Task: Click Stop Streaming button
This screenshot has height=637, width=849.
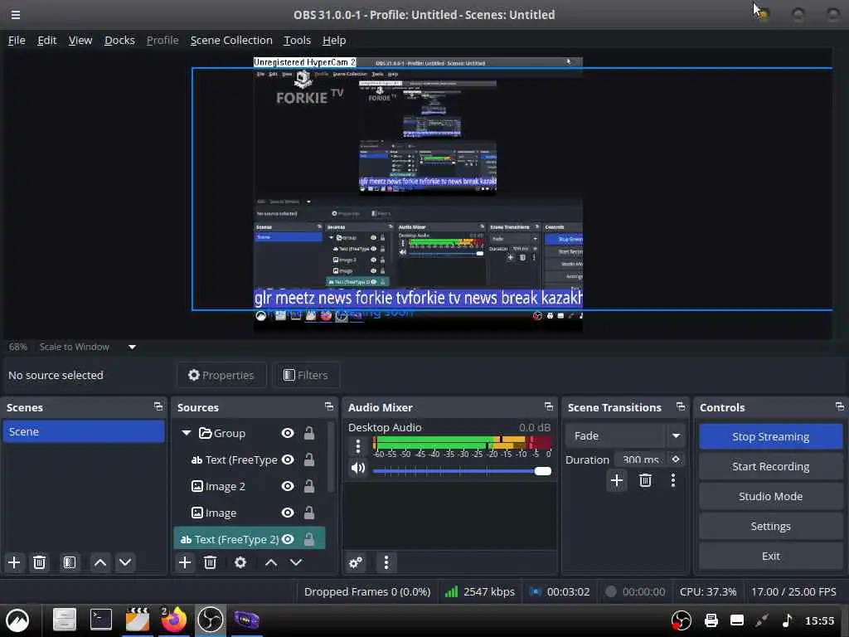Action: pos(770,436)
